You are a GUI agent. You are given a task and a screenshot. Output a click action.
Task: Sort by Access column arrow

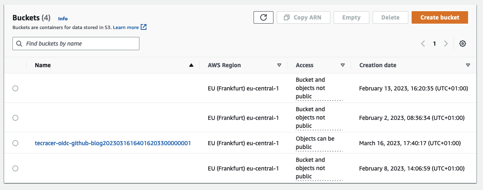pos(343,65)
